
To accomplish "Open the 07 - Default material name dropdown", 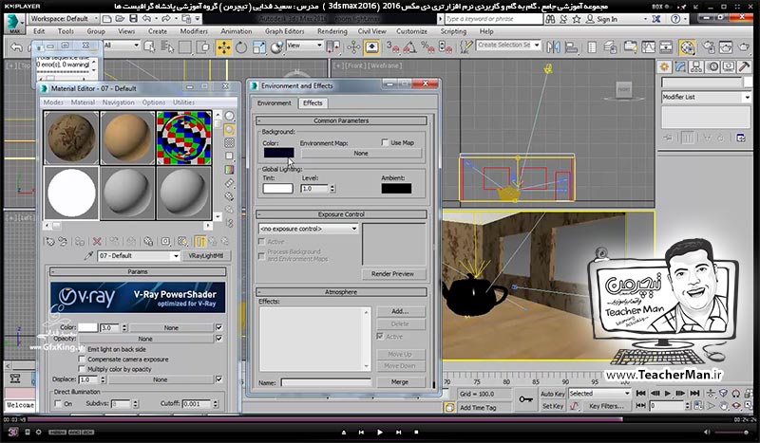I will point(139,255).
